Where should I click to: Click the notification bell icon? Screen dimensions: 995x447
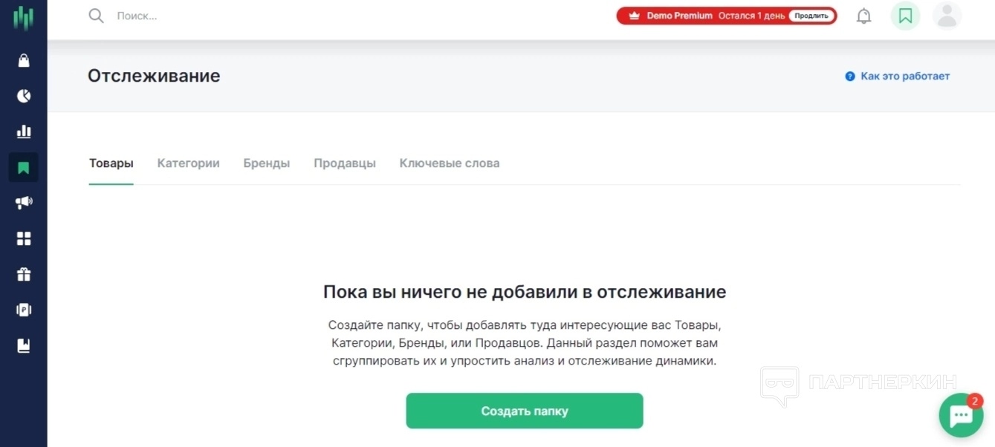pyautogui.click(x=863, y=16)
